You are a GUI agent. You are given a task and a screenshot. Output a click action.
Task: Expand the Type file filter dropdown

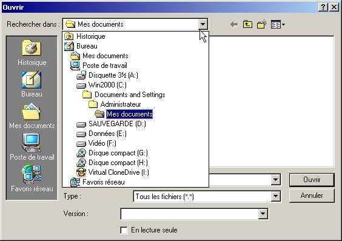point(276,196)
